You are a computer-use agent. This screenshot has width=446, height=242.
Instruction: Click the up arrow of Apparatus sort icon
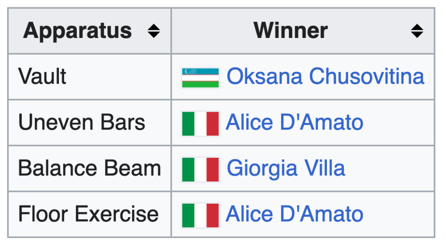pyautogui.click(x=153, y=27)
